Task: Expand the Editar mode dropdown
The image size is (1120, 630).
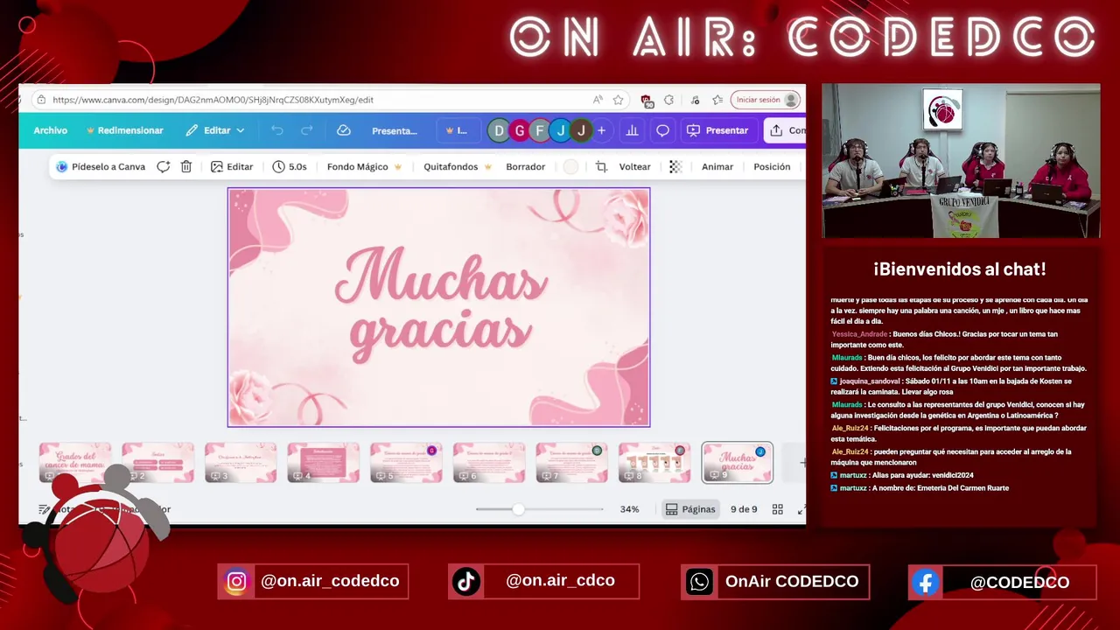Action: 215,130
